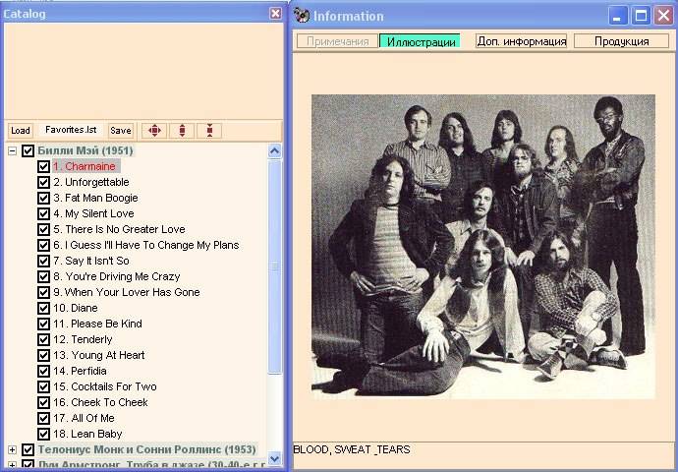This screenshot has width=678, height=472.
Task: Click the catalog vertical scrollbar thumb
Action: click(274, 266)
